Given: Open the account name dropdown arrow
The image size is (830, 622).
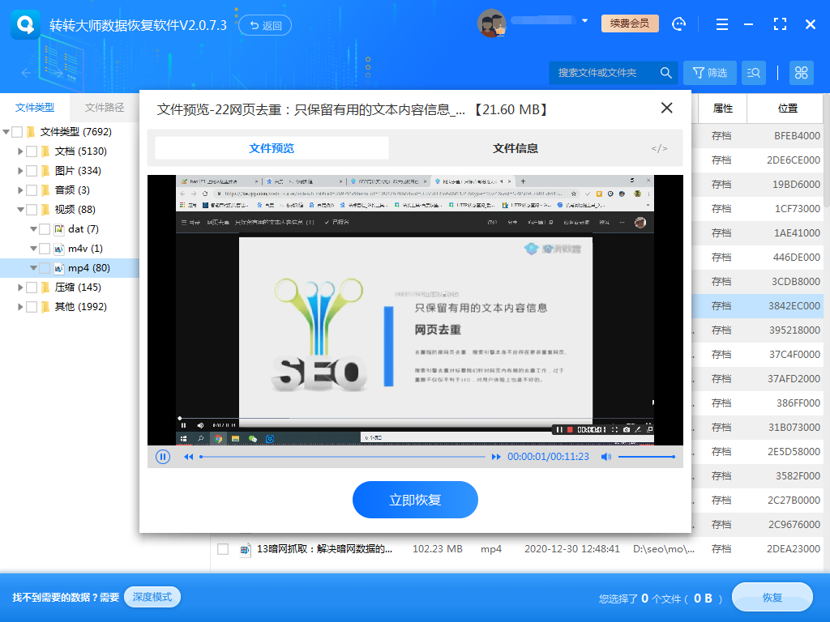Looking at the screenshot, I should (585, 21).
